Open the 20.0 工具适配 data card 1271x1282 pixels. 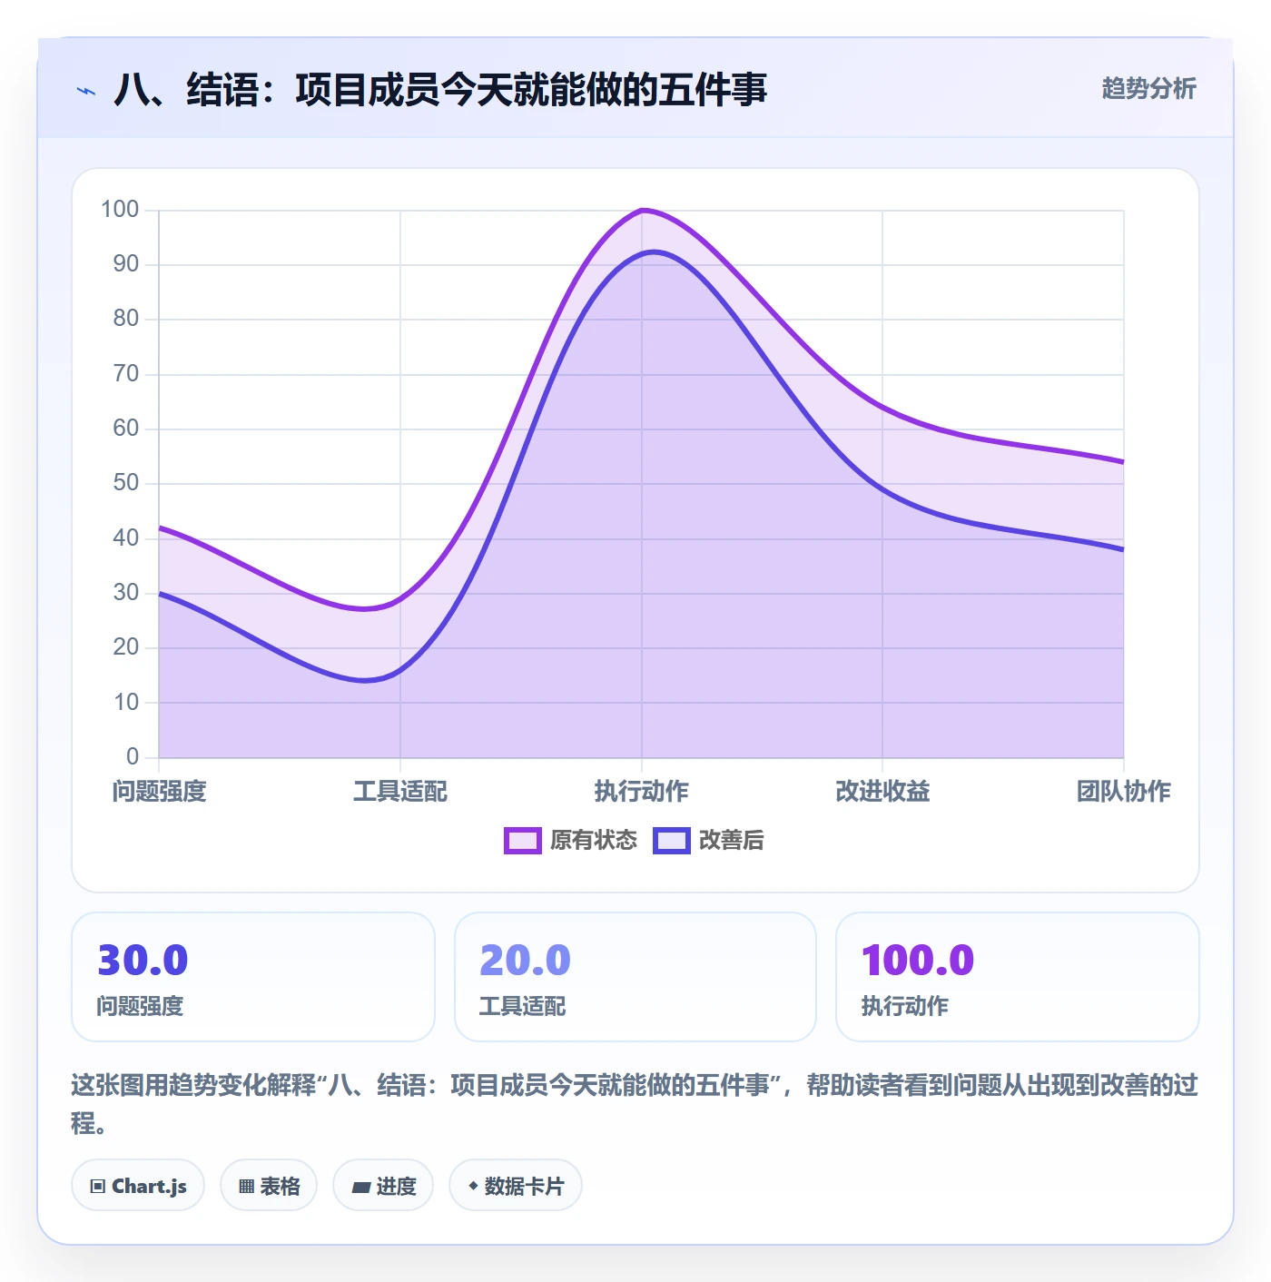635,977
